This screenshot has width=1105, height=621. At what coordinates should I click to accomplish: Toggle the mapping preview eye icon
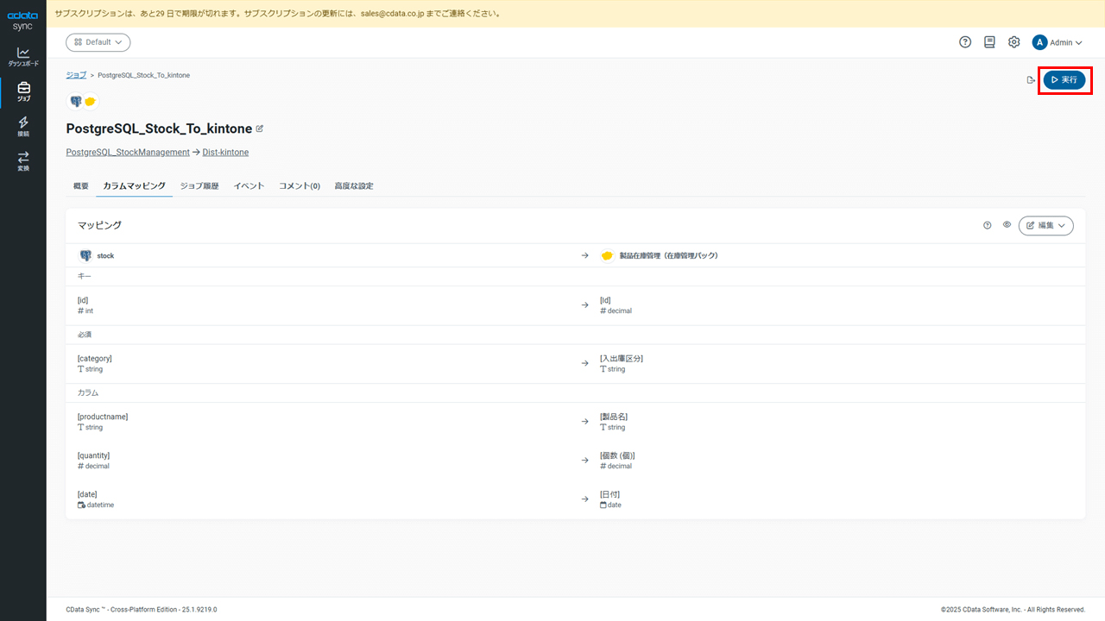click(1007, 225)
